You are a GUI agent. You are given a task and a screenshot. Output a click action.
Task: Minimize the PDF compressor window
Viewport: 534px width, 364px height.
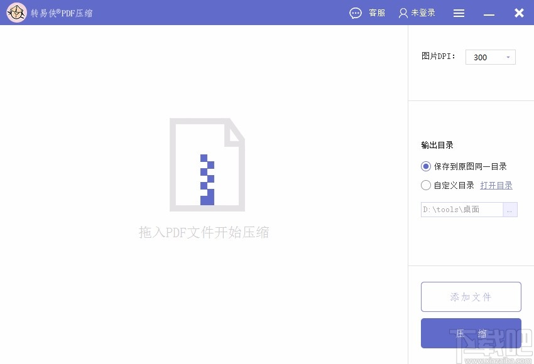point(489,14)
